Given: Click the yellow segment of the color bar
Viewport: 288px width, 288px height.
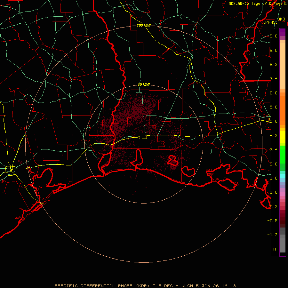Looking at the screenshot, I should 283,137.
